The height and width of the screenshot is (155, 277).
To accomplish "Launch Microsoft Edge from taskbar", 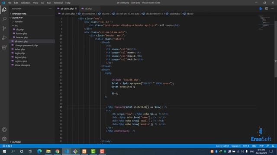I will 39,151.
